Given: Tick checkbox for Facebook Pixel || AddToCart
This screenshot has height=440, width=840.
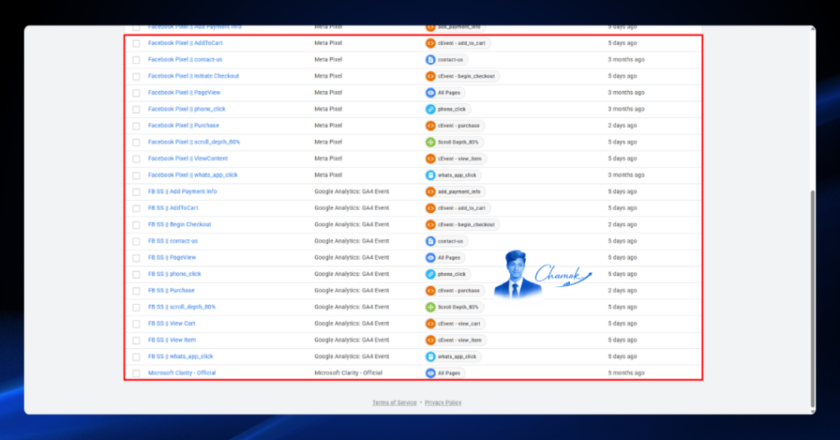Looking at the screenshot, I should click(136, 43).
